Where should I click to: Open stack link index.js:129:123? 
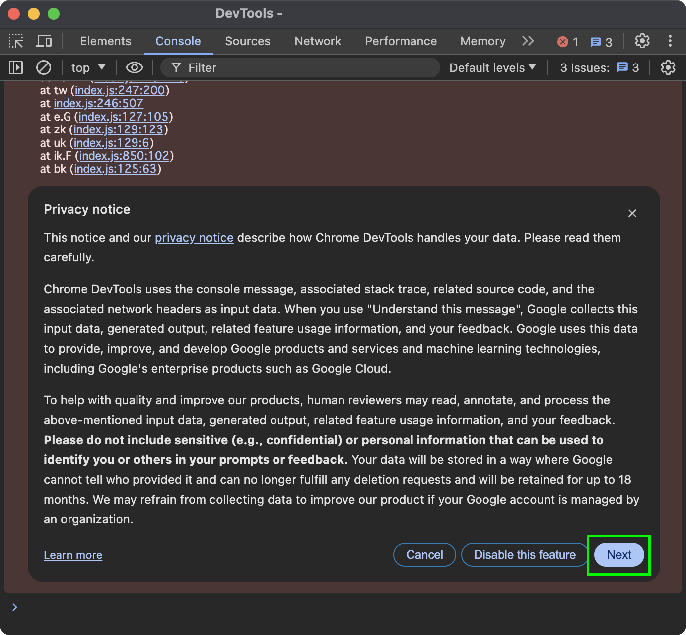coord(118,129)
